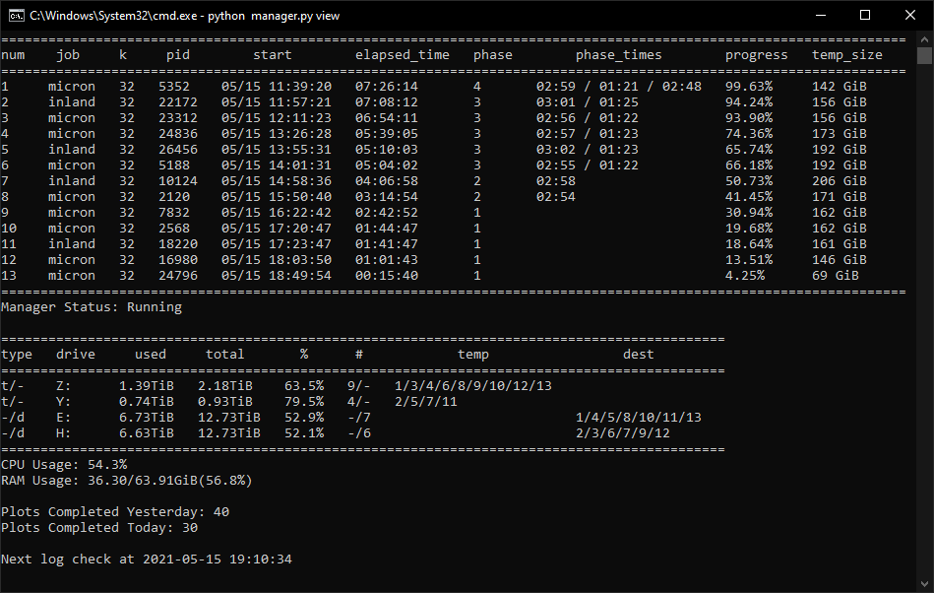Click temp size 69 GiB
This screenshot has width=934, height=593.
[x=836, y=276]
